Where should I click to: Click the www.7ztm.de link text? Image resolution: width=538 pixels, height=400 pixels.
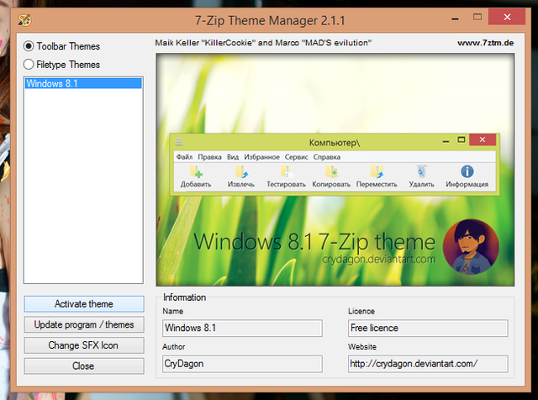(x=486, y=43)
